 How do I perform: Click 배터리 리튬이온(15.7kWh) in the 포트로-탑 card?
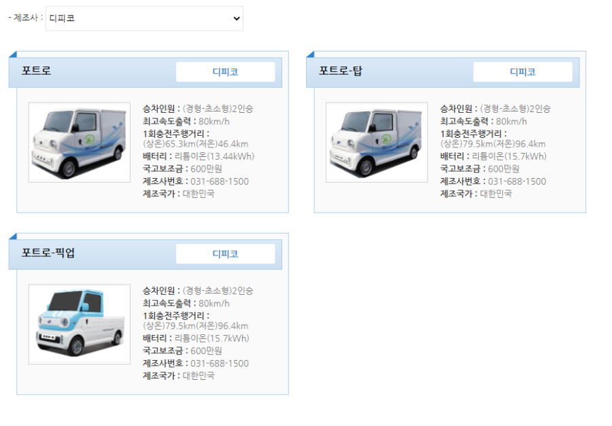coord(494,156)
